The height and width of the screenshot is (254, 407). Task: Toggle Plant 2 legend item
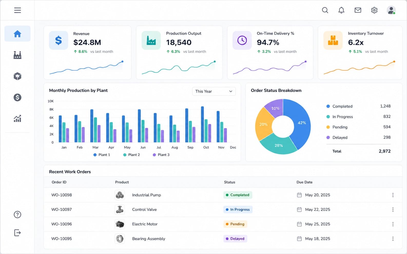pos(131,155)
